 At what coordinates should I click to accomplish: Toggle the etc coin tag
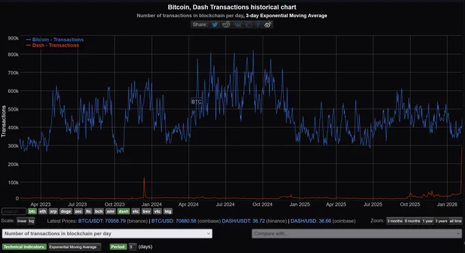coord(135,211)
